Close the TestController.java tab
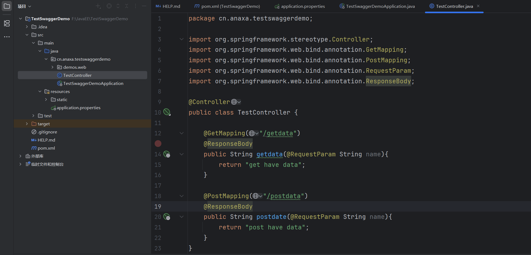 [478, 6]
